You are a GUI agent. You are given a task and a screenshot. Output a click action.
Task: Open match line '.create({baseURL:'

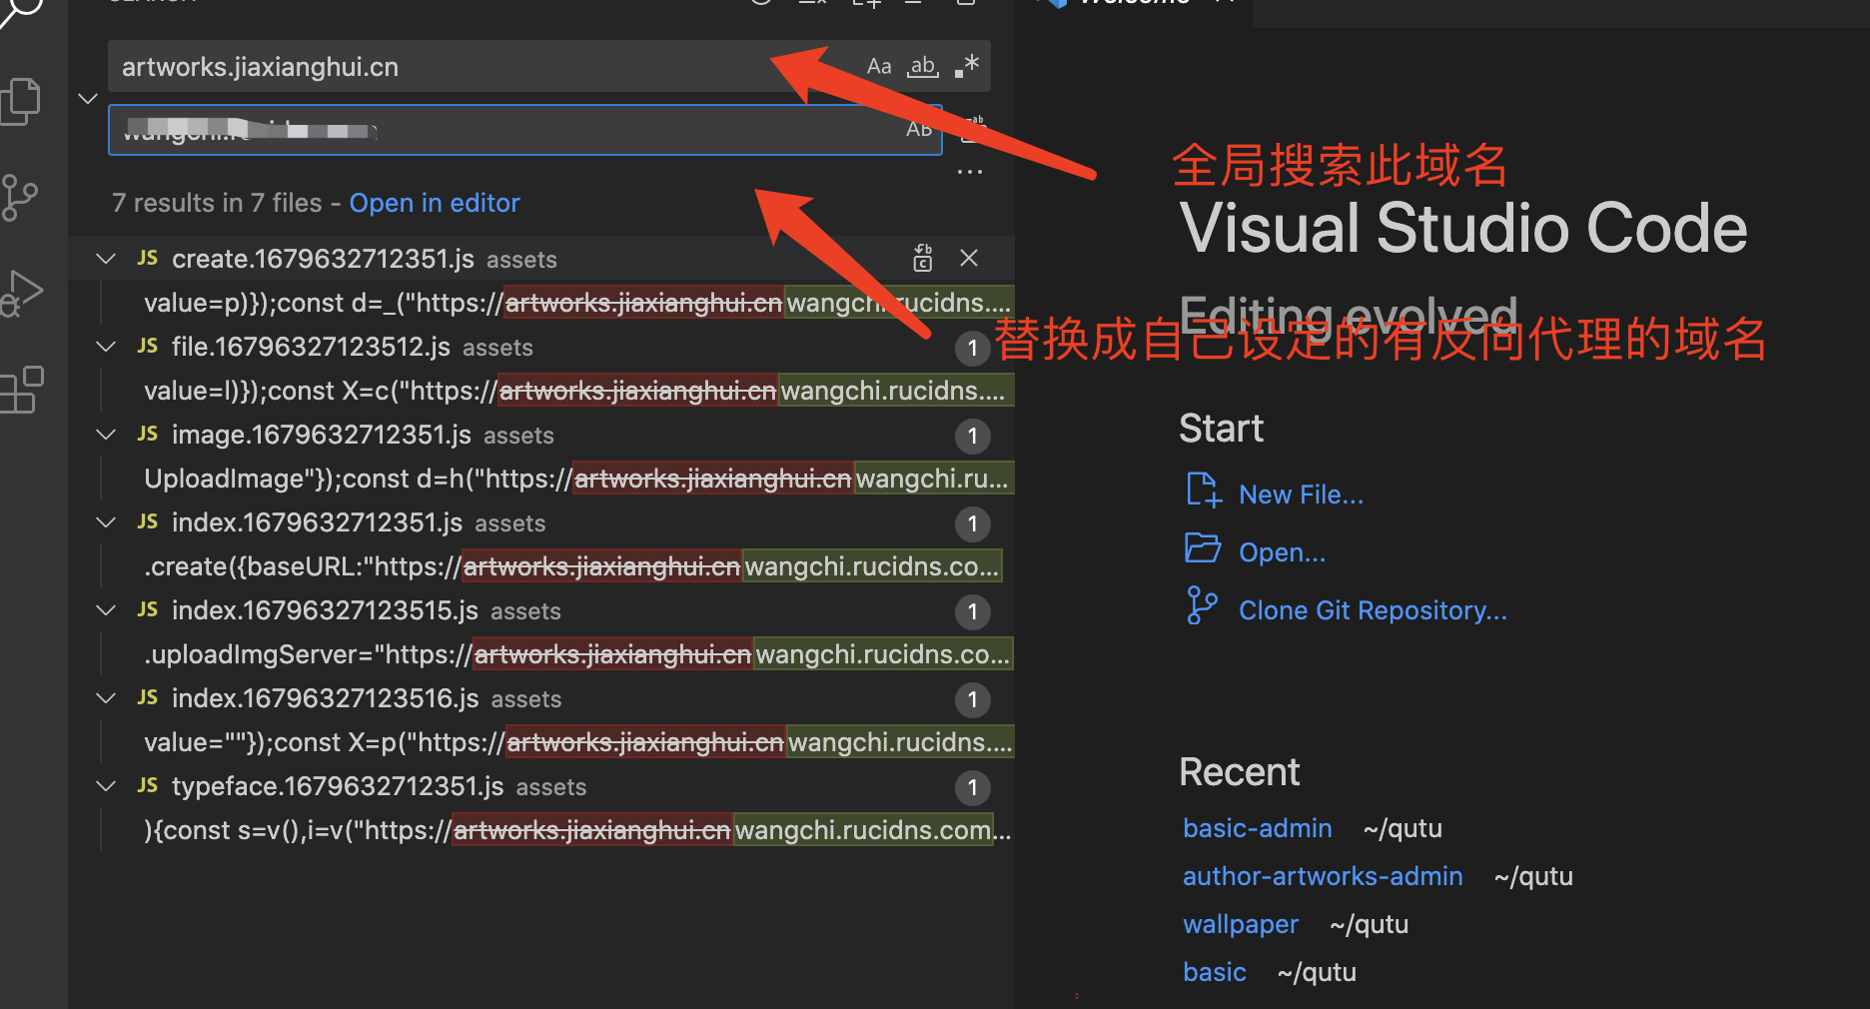572,566
